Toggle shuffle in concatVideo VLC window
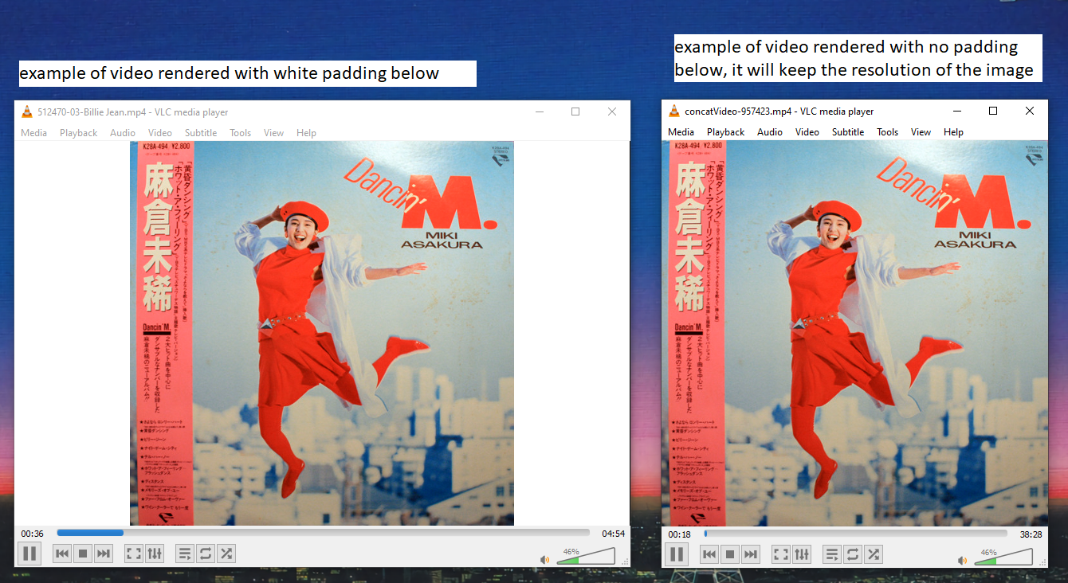 click(874, 554)
